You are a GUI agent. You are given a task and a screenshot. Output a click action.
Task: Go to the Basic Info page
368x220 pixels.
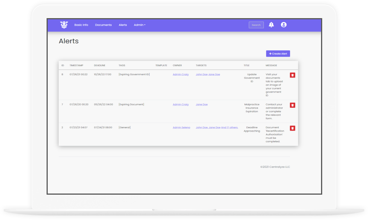[x=81, y=25]
